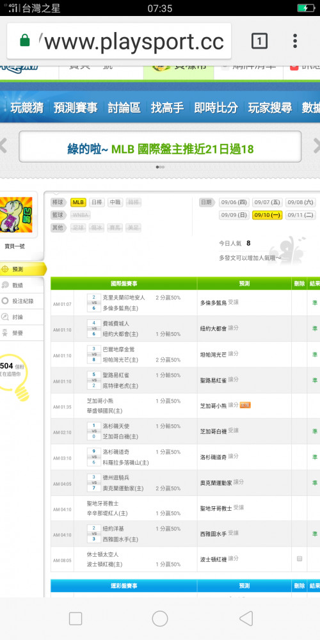The height and width of the screenshot is (640, 320).
Task: Open the MLB 國際盤主推 banner link
Action: tap(160, 149)
